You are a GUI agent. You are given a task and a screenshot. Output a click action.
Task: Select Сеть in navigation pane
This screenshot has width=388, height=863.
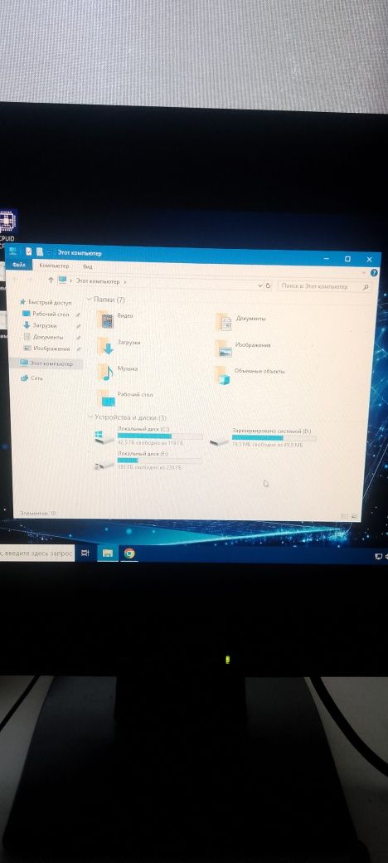pyautogui.click(x=32, y=378)
